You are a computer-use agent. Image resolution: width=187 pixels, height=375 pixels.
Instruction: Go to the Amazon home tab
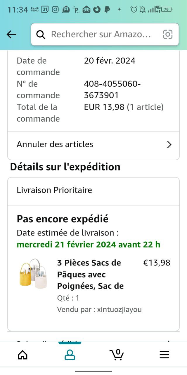pyautogui.click(x=22, y=355)
